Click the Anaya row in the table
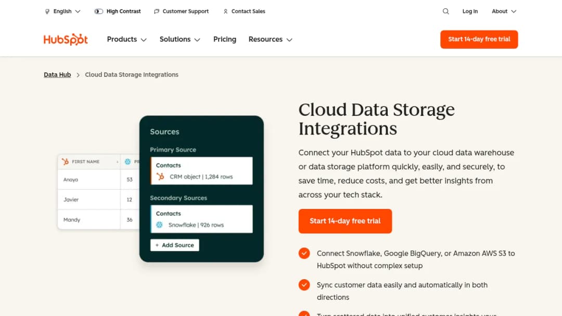 [x=98, y=180]
